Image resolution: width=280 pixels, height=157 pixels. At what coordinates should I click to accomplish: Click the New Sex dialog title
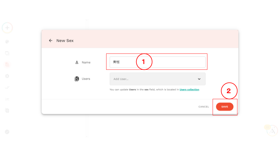pyautogui.click(x=65, y=41)
